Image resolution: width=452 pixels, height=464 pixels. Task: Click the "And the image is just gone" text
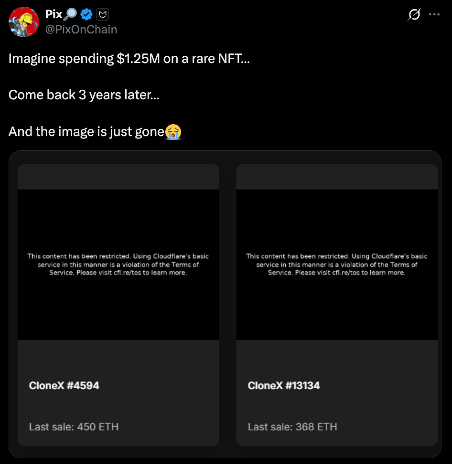[86, 131]
